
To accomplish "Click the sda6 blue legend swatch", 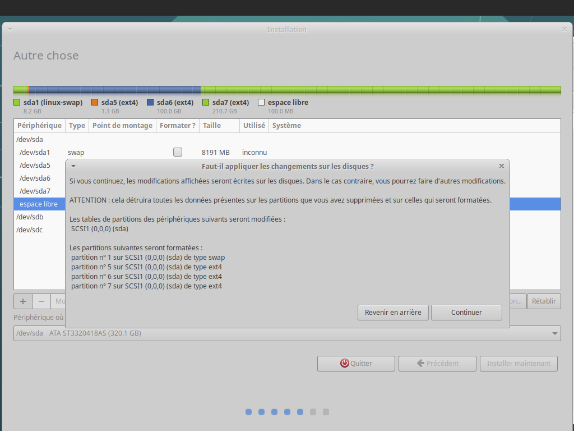I will pyautogui.click(x=150, y=103).
